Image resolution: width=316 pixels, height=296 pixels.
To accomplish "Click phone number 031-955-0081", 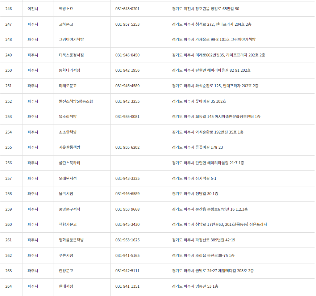I will coord(127,117).
